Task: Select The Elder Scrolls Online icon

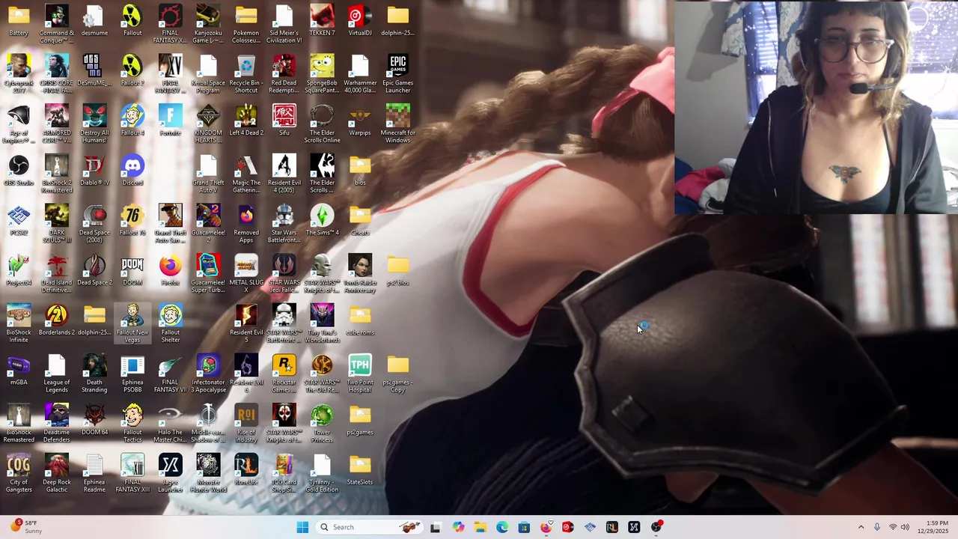Action: [322, 124]
